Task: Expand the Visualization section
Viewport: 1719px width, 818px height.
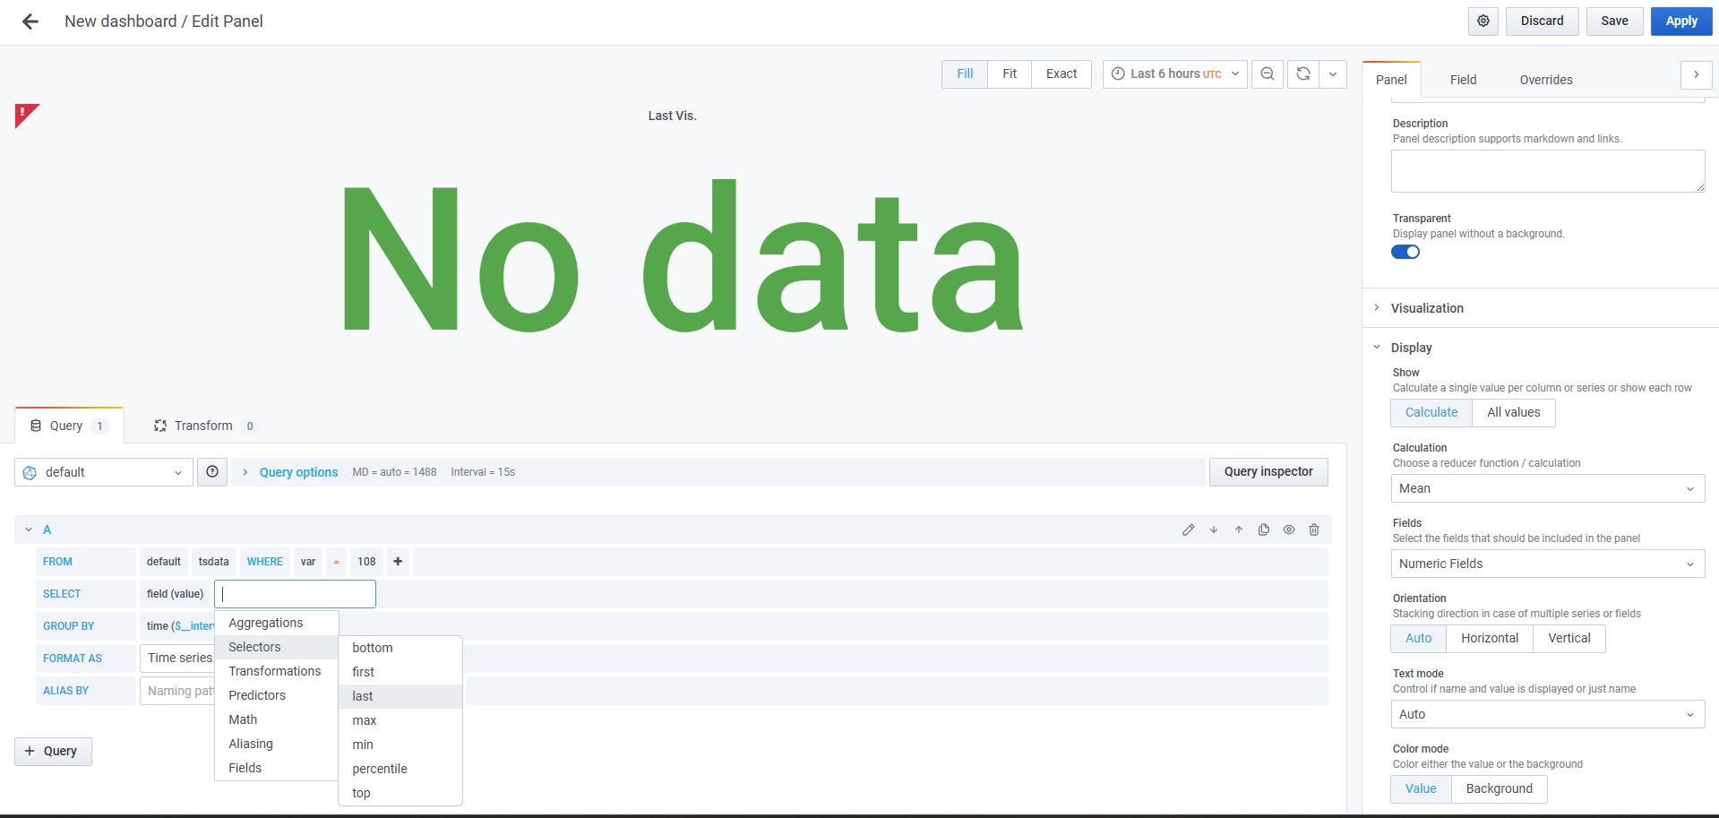Action: (1427, 308)
